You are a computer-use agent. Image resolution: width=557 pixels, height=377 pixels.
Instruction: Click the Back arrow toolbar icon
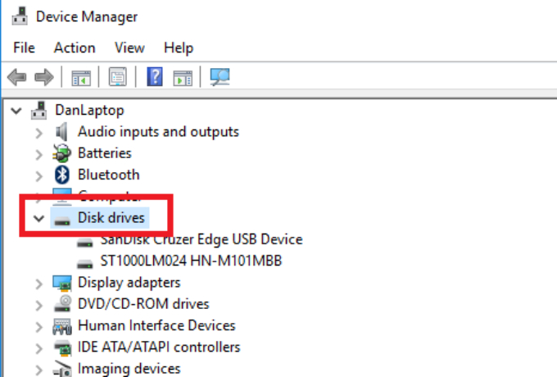point(16,78)
